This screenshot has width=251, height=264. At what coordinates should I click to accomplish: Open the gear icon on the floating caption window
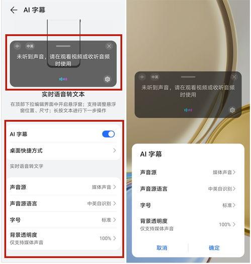click(x=232, y=110)
